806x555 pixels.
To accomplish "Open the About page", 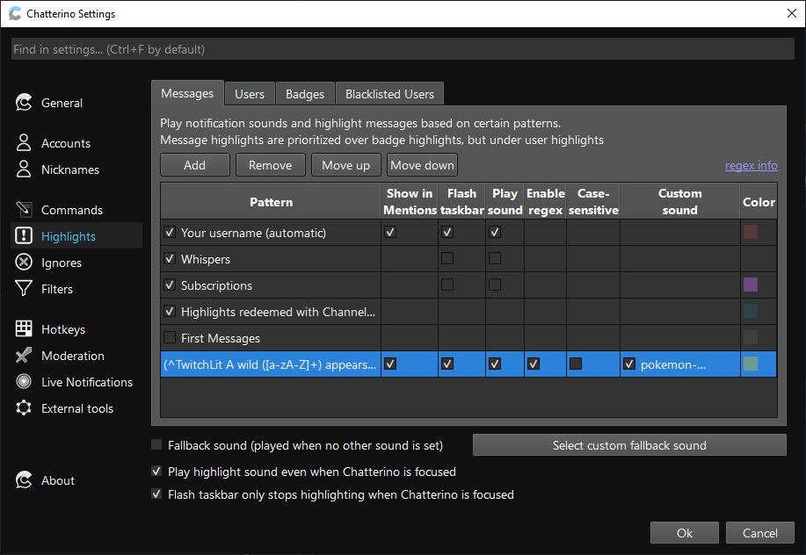I will (x=58, y=480).
